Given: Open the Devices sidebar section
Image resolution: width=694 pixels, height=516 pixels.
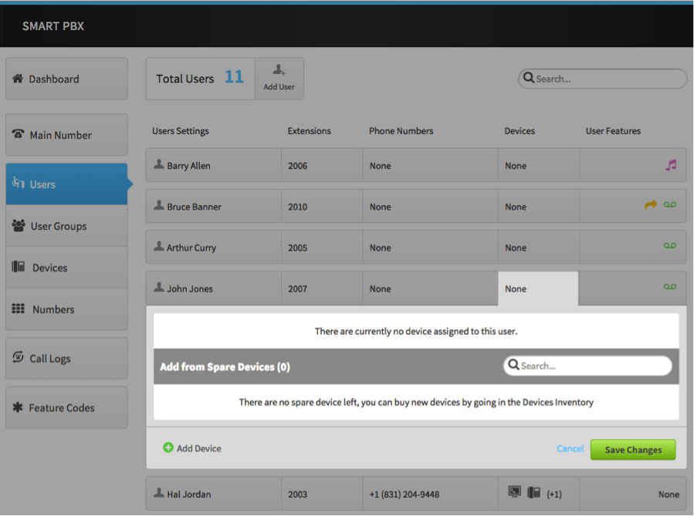Looking at the screenshot, I should coord(66,268).
